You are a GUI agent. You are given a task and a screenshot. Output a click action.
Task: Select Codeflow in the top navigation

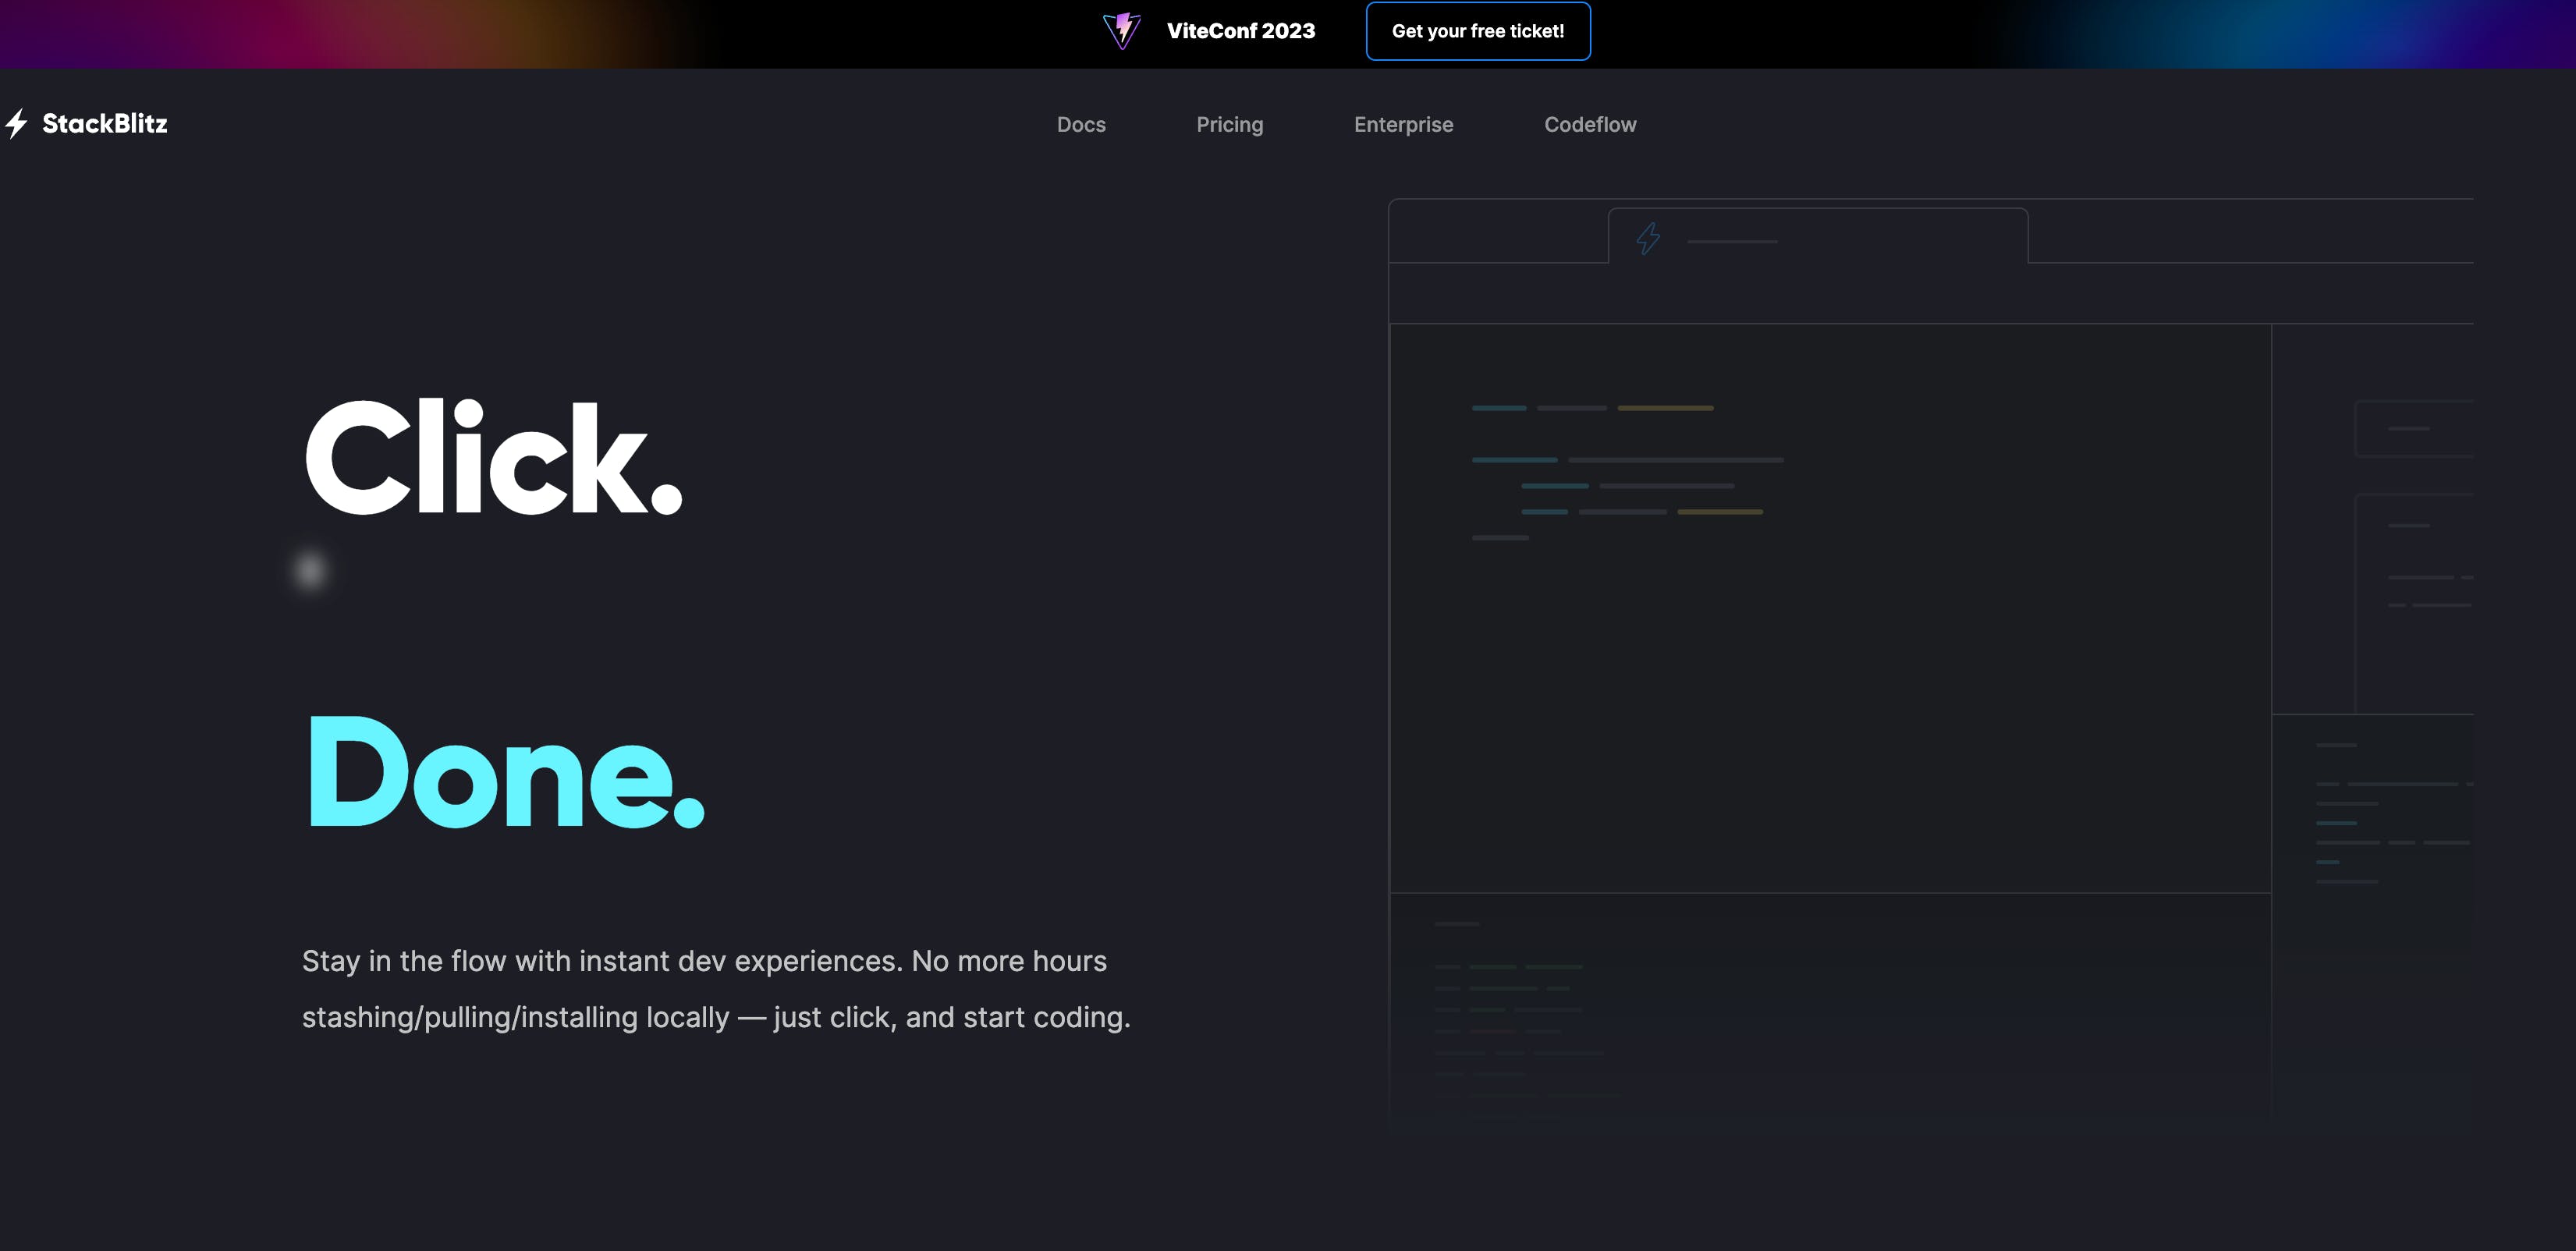[1590, 125]
